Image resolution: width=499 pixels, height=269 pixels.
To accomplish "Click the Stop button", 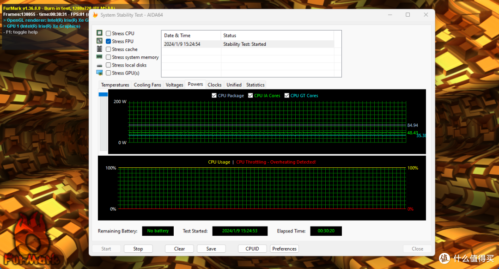I will (x=138, y=249).
